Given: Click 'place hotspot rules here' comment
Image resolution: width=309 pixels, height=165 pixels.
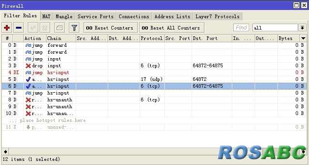Looking at the screenshot, I should point(52,120).
